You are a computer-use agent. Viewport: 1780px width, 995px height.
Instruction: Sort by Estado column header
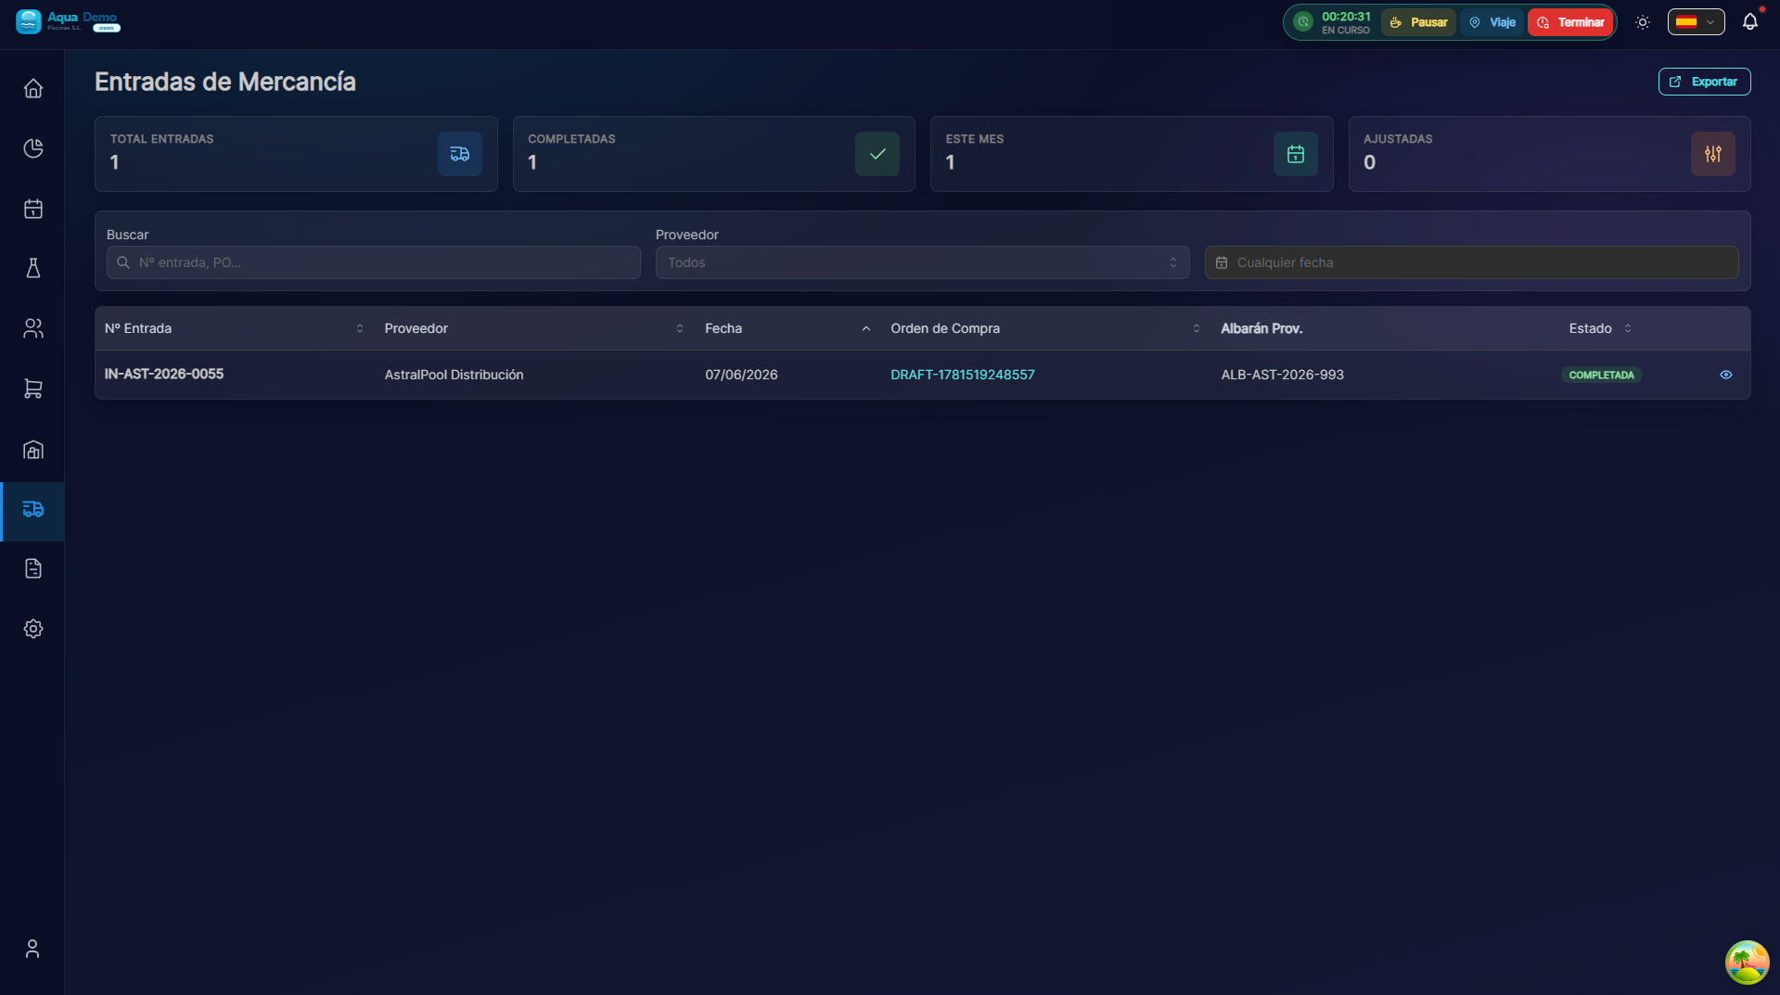pos(1600,328)
